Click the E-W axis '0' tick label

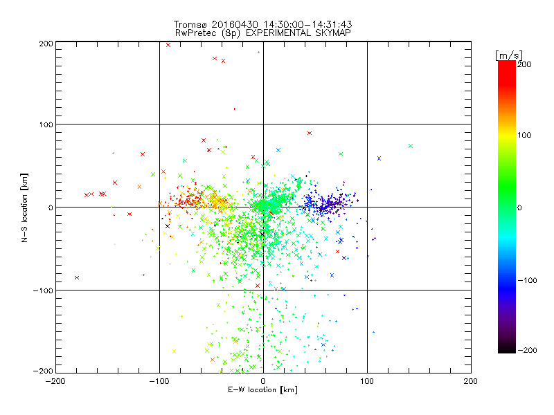[263, 381]
